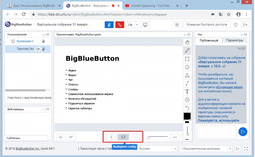Reload the page in the browser
Image resolution: width=255 pixels, height=157 pixels.
(24, 14)
